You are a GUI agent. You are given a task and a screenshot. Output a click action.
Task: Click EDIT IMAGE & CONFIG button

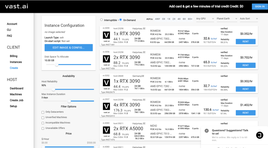[69, 48]
